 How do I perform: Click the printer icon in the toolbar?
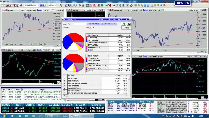(155, 5)
